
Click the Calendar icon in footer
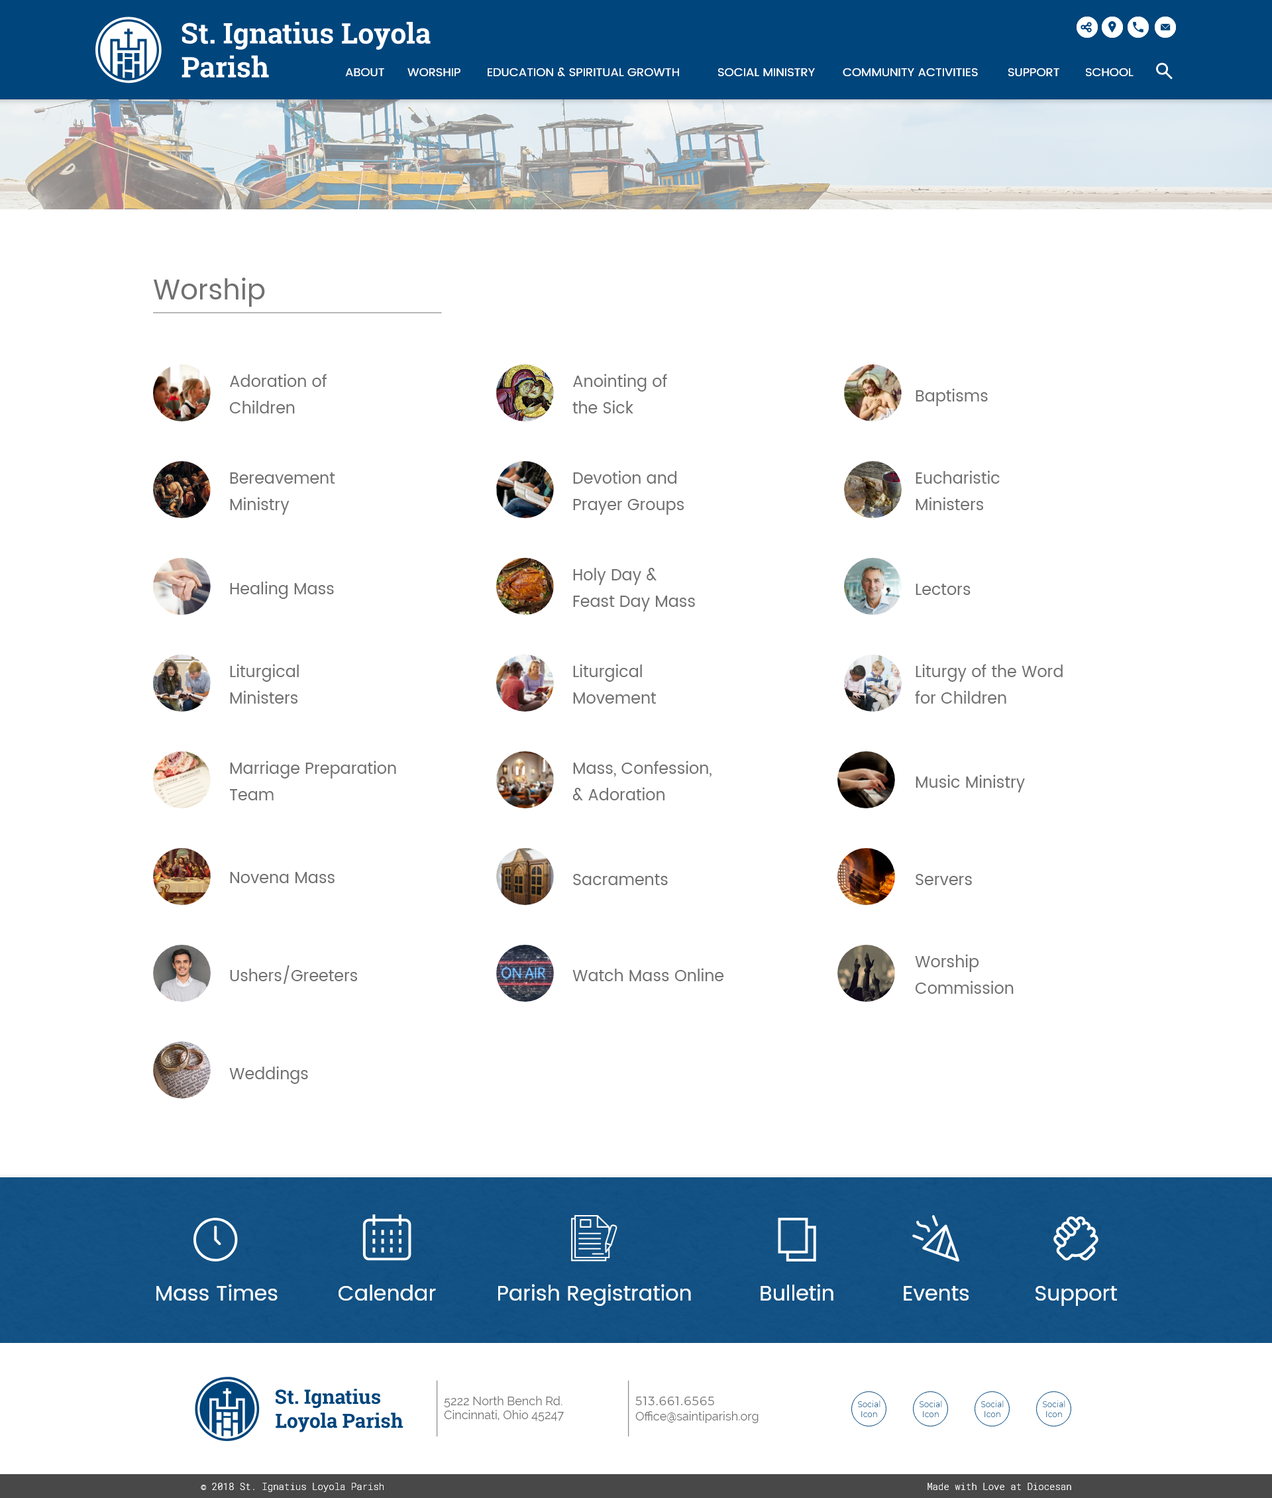(x=386, y=1238)
